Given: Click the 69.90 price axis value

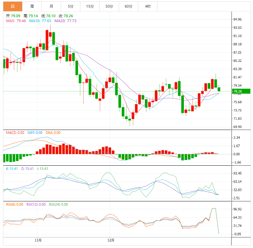Looking at the screenshot, I should tap(237, 127).
